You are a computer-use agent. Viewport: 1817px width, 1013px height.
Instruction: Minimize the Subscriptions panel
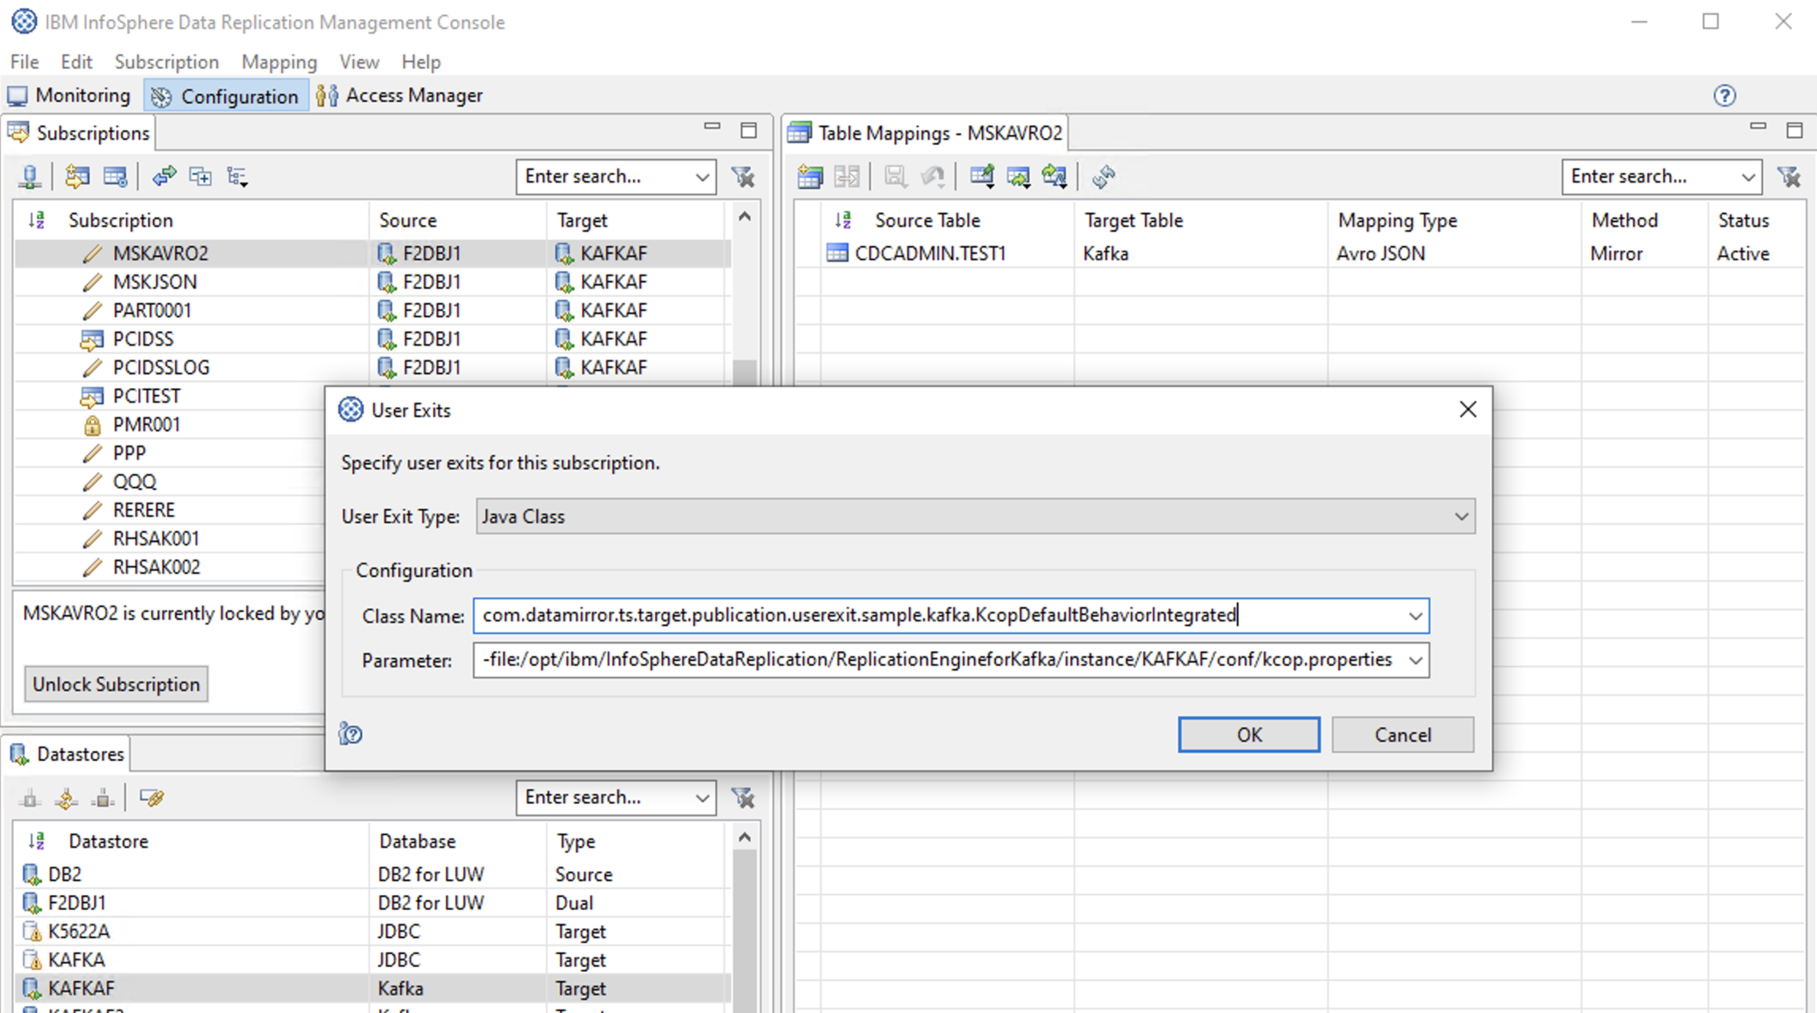click(x=712, y=127)
